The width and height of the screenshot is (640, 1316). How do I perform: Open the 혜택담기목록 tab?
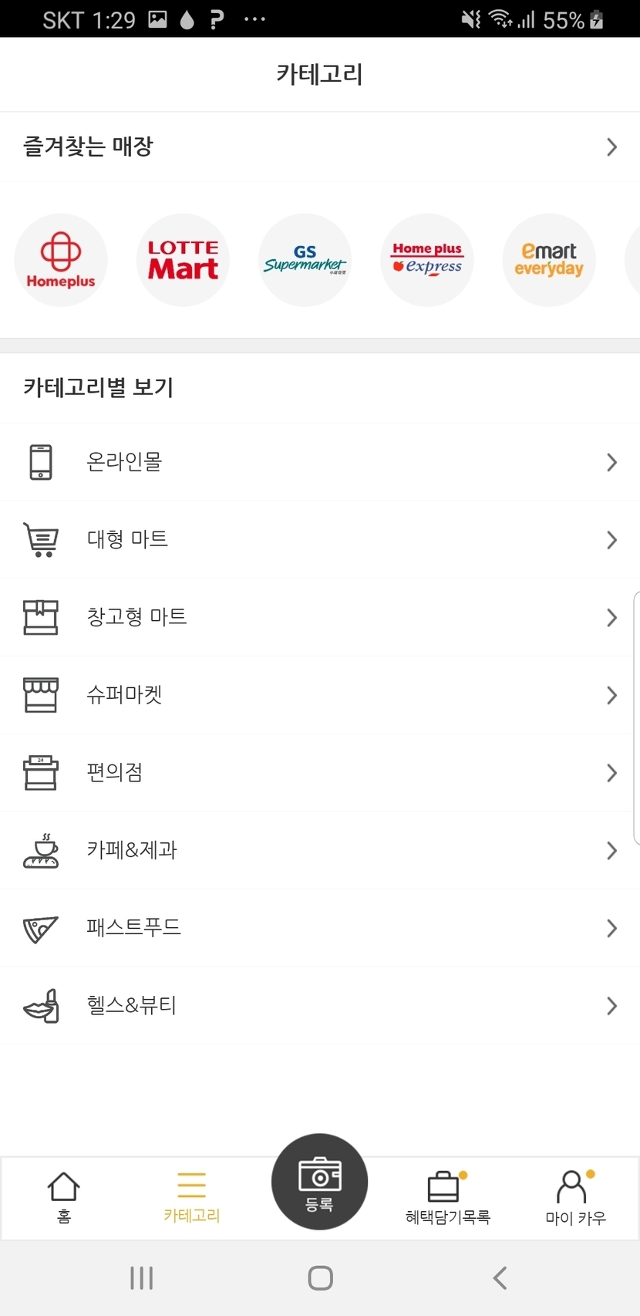447,1198
